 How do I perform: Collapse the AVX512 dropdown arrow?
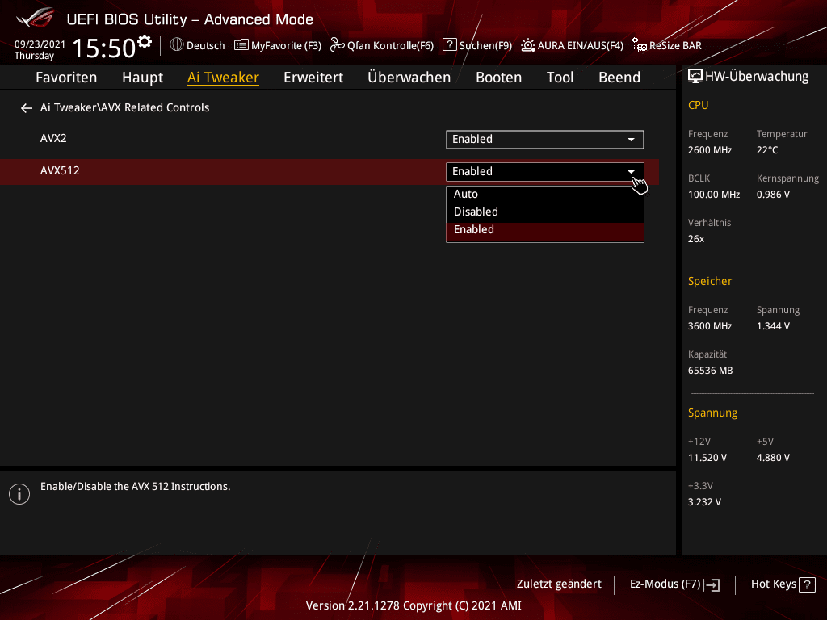[x=631, y=172]
